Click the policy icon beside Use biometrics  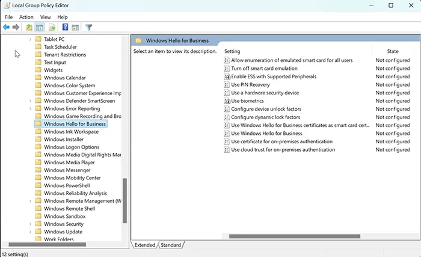coord(227,101)
